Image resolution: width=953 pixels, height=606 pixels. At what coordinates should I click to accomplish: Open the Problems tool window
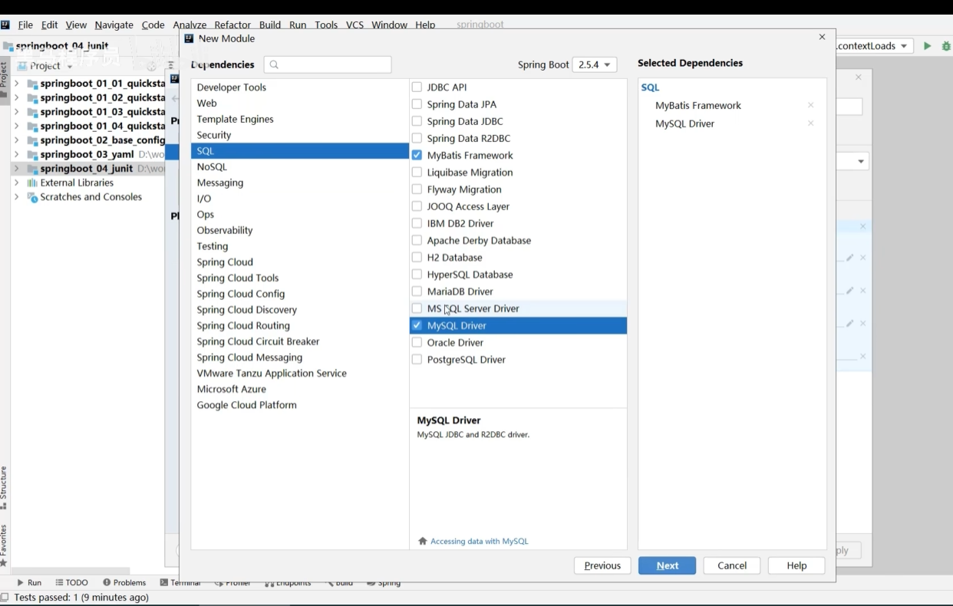point(124,583)
